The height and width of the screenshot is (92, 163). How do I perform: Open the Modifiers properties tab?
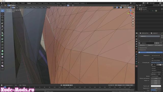[x=137, y=54]
